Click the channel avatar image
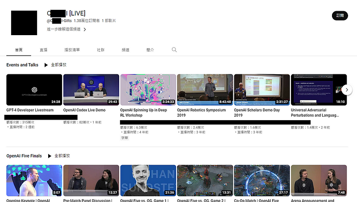 (24, 23)
